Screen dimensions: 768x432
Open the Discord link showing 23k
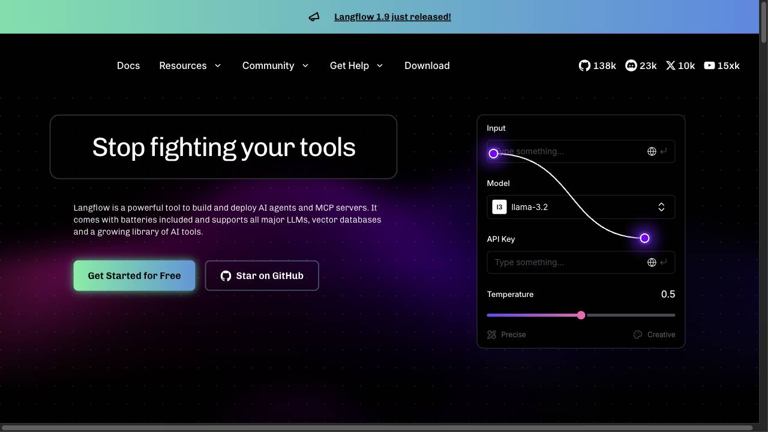pos(641,65)
